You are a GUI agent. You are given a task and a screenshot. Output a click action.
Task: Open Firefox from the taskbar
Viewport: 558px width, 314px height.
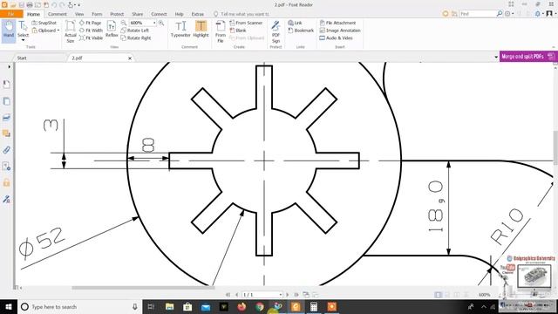pyautogui.click(x=242, y=306)
